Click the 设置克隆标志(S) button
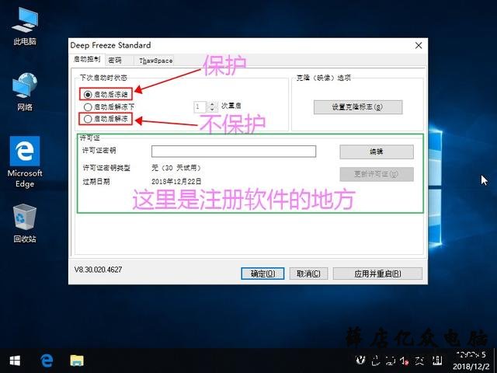 tap(358, 107)
